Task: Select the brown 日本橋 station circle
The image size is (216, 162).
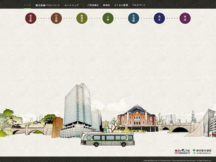Action: (x=56, y=18)
